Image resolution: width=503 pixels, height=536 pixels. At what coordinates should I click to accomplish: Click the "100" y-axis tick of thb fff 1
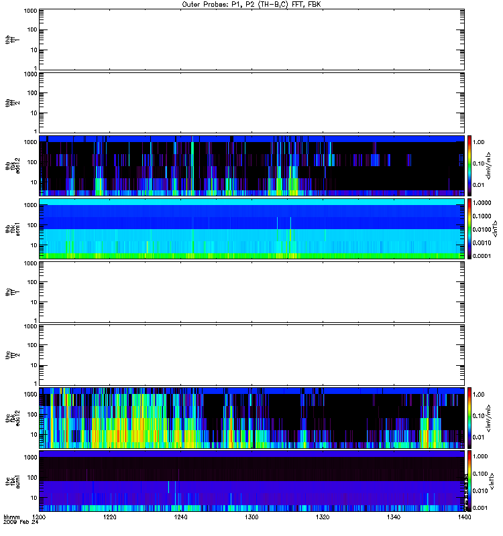click(x=32, y=29)
